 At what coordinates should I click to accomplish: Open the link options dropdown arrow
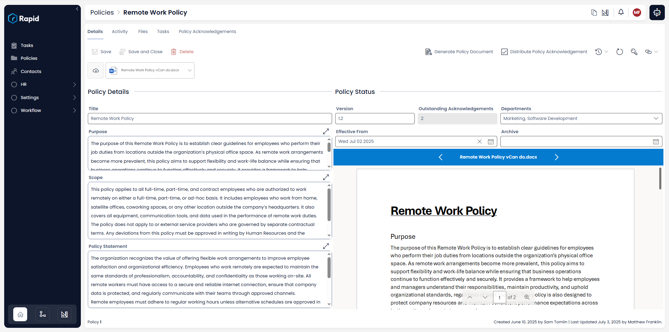(x=656, y=52)
